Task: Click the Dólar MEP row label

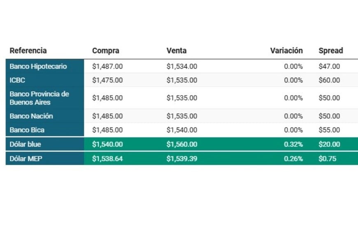Action: click(x=26, y=159)
